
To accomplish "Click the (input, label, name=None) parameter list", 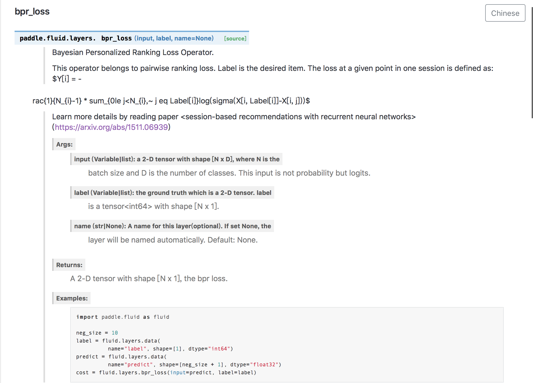I will (174, 38).
